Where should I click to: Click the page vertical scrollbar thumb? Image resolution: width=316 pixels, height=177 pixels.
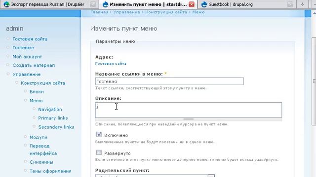314,81
